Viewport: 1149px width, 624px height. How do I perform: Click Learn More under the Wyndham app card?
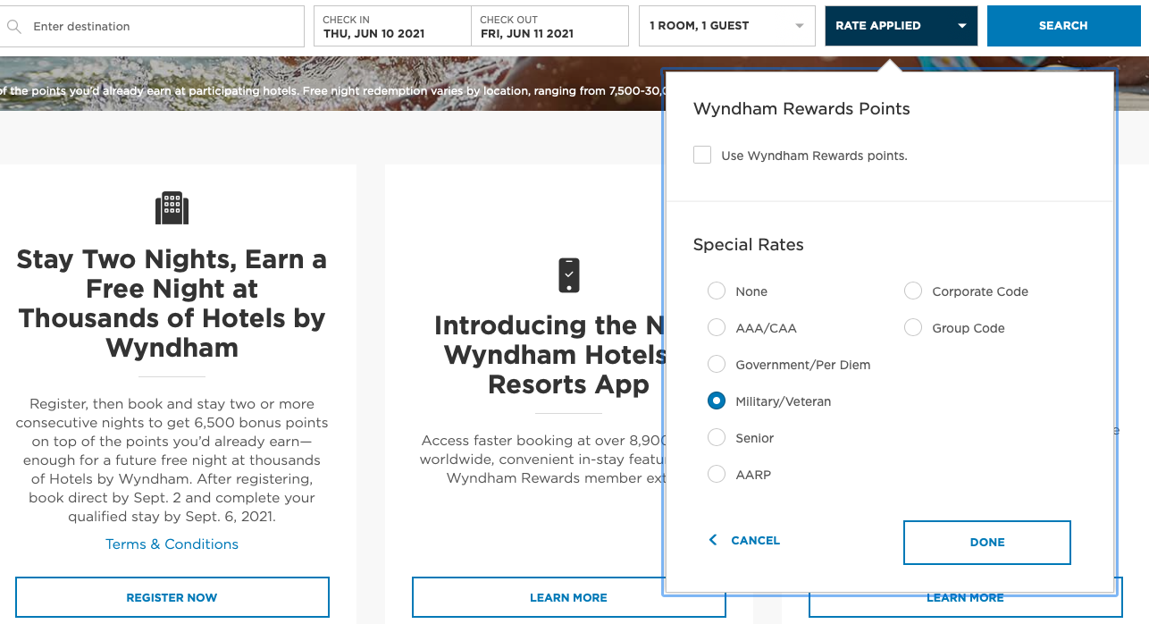(568, 597)
